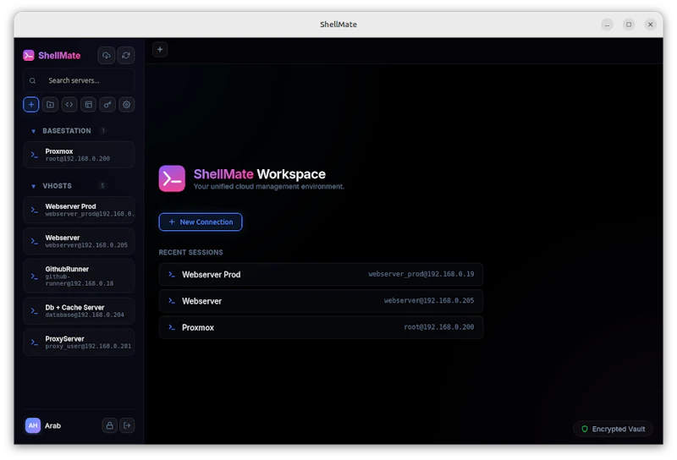Screen dimensions: 677x460
Task: Click the VHOSTS group label
Action: pyautogui.click(x=57, y=186)
